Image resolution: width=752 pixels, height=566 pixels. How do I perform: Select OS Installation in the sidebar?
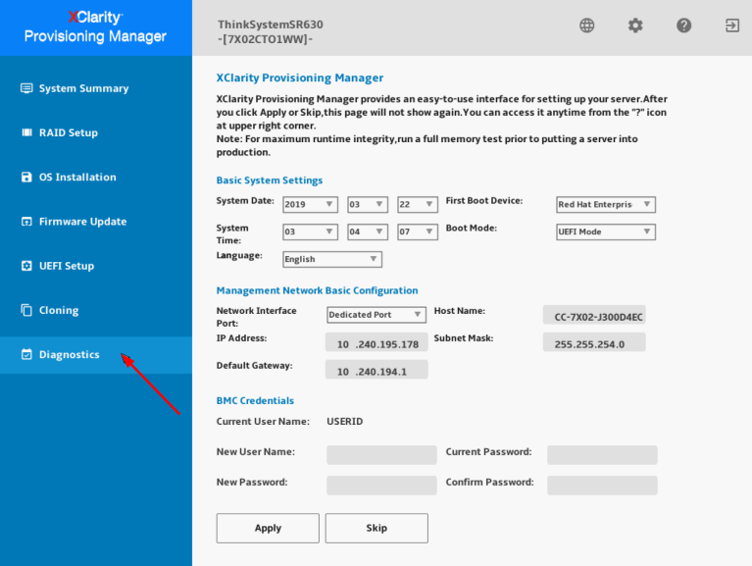tap(96, 177)
